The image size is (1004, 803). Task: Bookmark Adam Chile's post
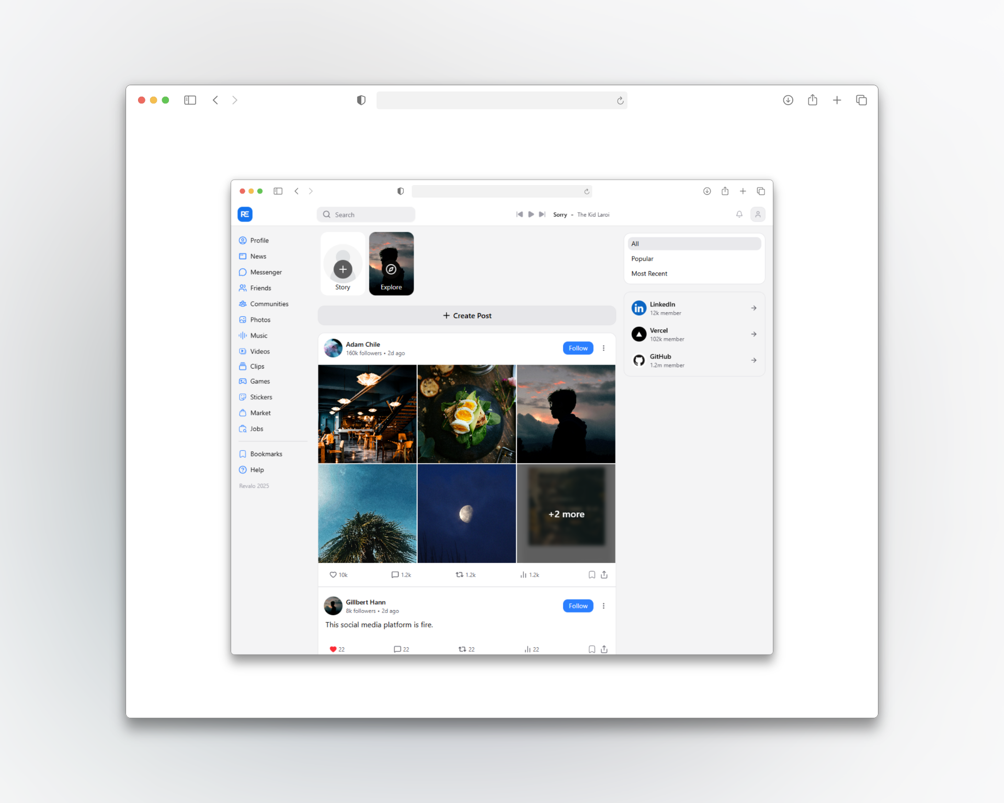tap(591, 575)
